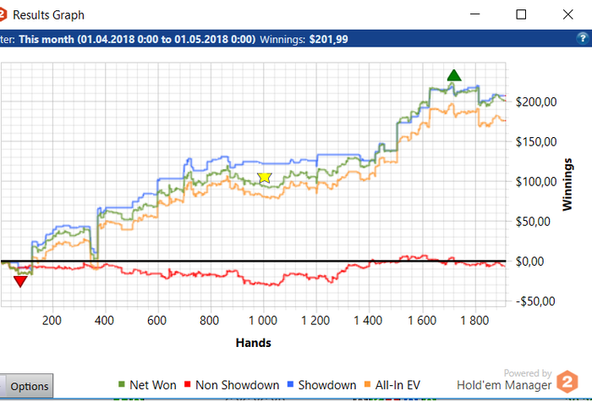Click the yellow star marker on graph

265,177
